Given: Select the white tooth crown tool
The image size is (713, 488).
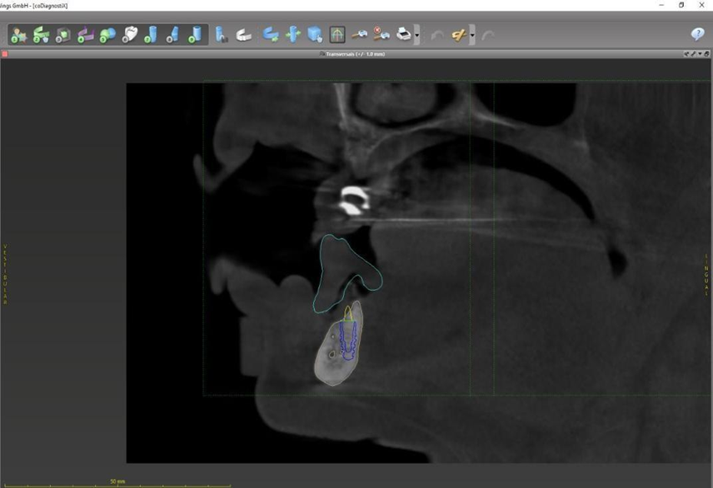Looking at the screenshot, I should (129, 35).
